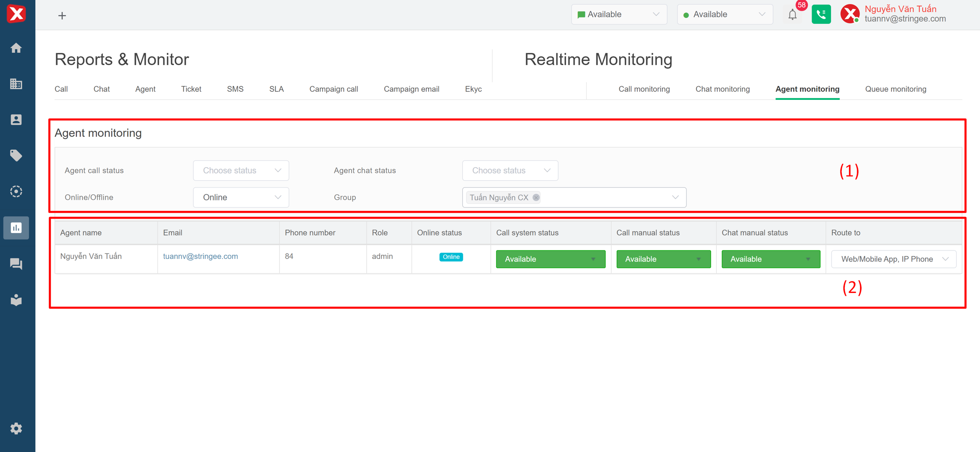Click the Group selection field
The image size is (980, 452).
click(x=604, y=197)
